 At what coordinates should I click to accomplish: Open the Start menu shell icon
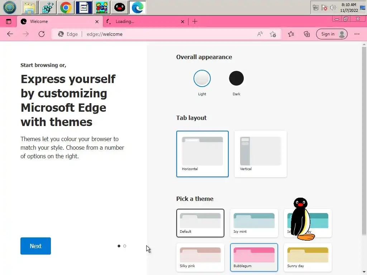[10, 8]
